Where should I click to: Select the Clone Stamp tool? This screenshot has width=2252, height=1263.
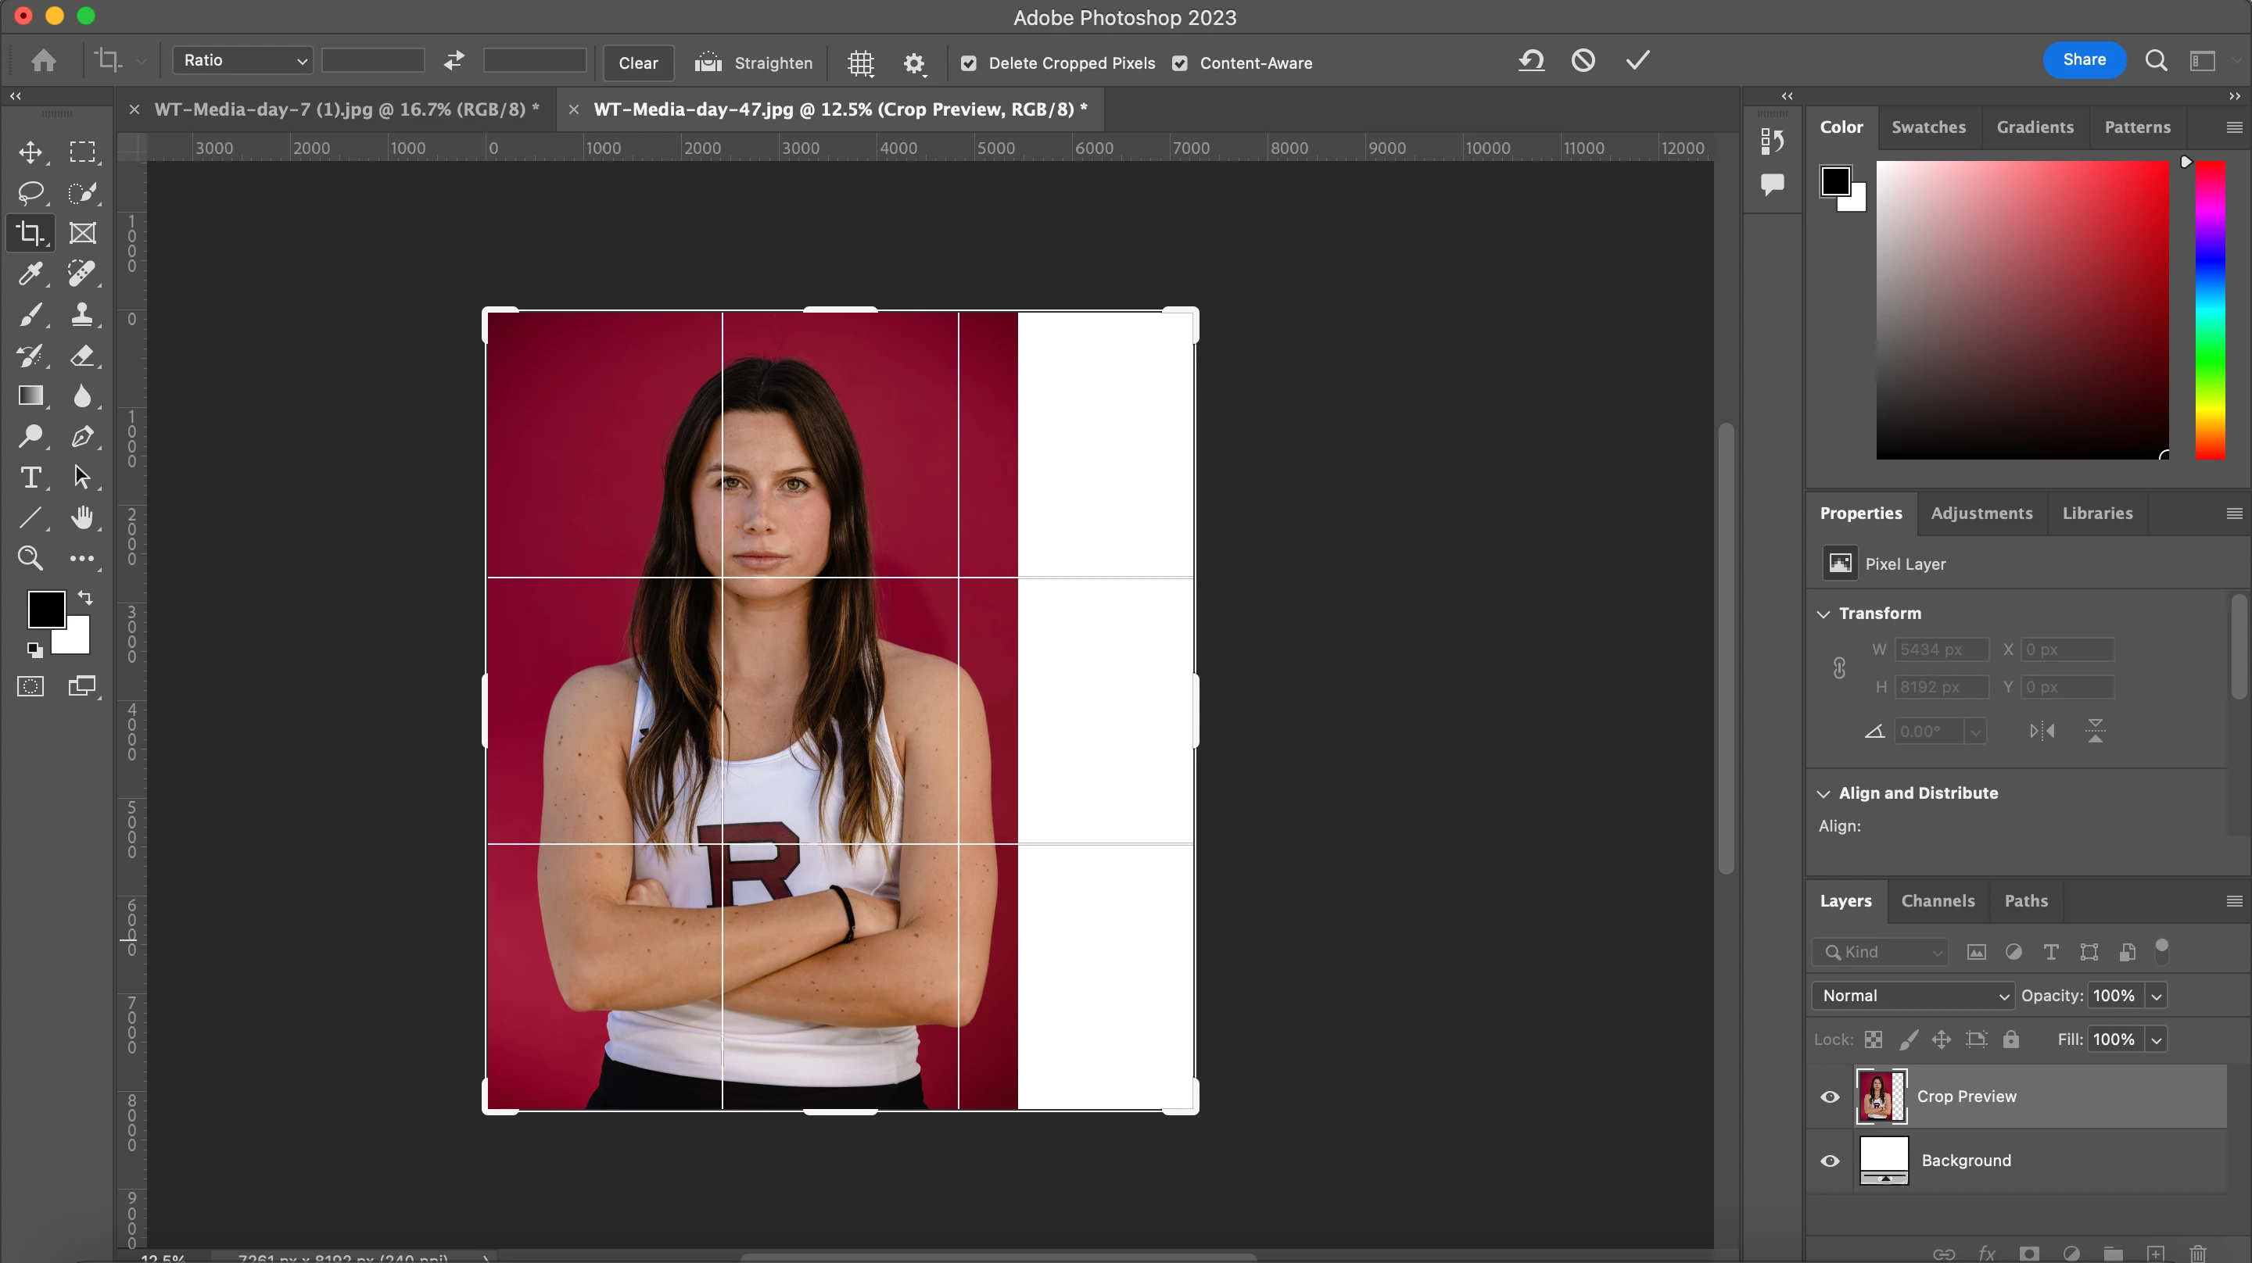pyautogui.click(x=82, y=315)
